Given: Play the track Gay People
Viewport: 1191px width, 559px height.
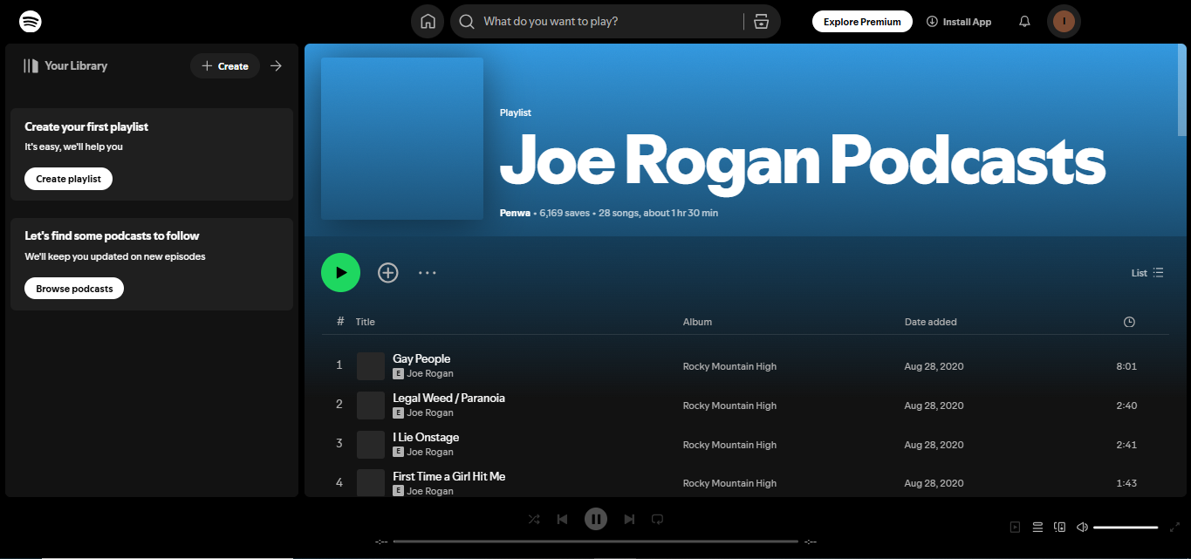Looking at the screenshot, I should pyautogui.click(x=421, y=358).
